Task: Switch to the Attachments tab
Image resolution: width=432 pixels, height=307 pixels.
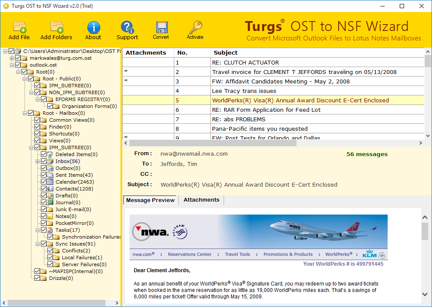Action: coord(201,200)
